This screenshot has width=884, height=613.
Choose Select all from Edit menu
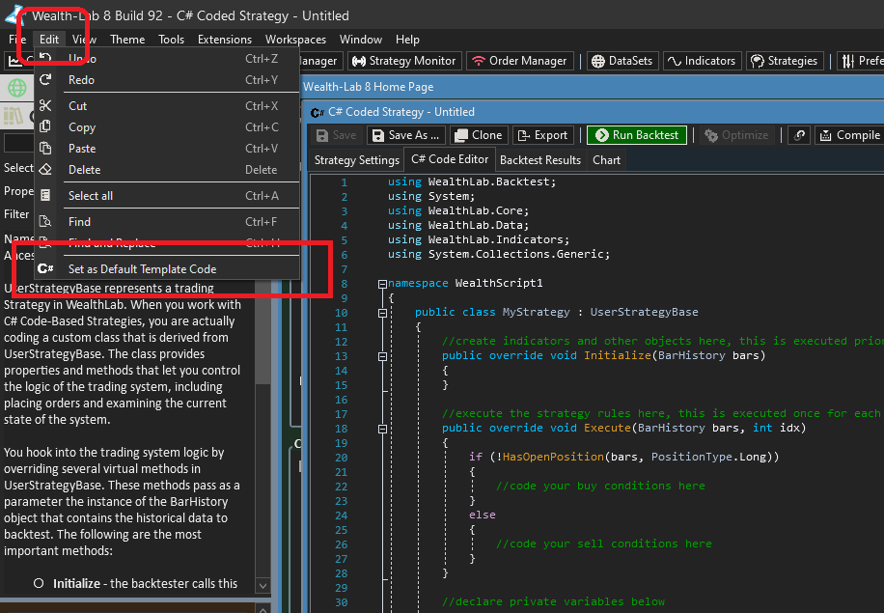[91, 196]
